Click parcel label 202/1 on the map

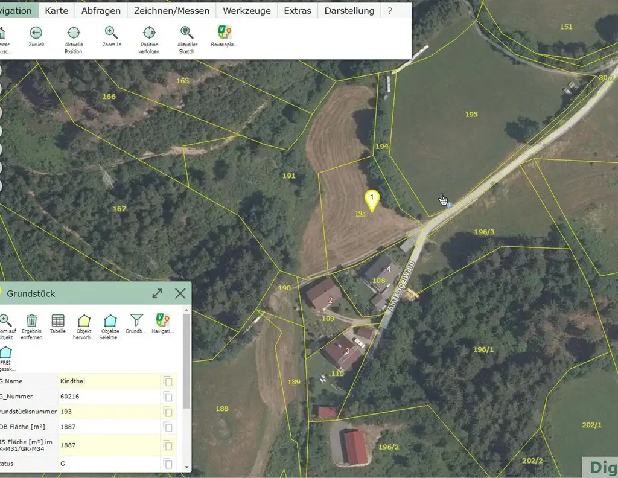point(592,425)
